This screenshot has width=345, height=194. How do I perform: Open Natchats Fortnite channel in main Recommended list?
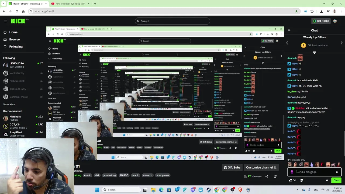[23, 118]
